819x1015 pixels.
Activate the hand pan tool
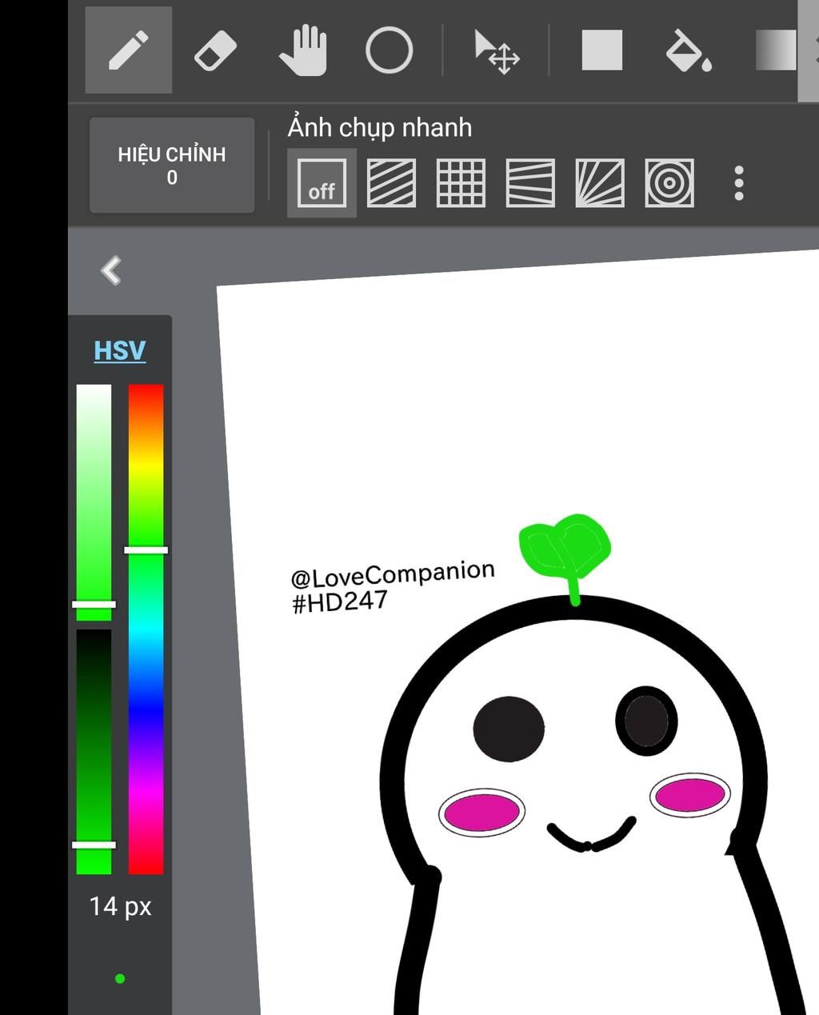[305, 51]
